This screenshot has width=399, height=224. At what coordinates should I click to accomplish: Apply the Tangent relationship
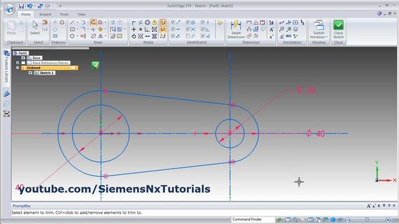134,36
